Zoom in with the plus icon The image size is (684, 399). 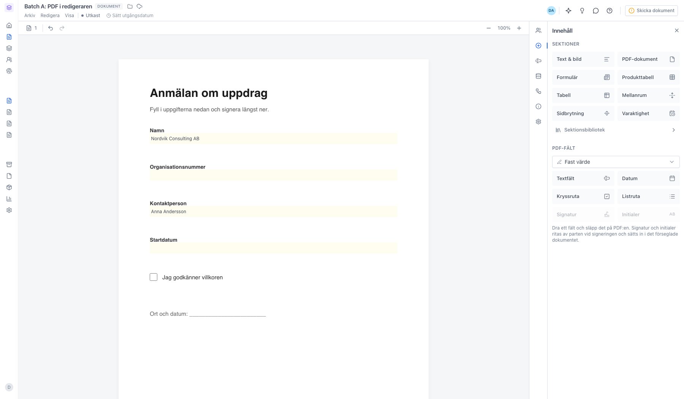point(519,28)
